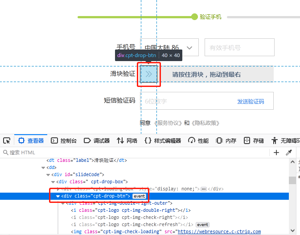The height and width of the screenshot is (235, 300).
Task: Open the webresource.c-ctrip.com src link
Action: (x=219, y=231)
